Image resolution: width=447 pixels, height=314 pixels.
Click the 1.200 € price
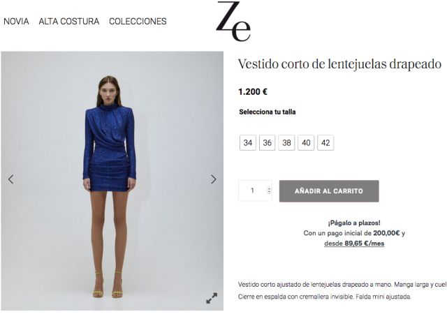point(253,91)
